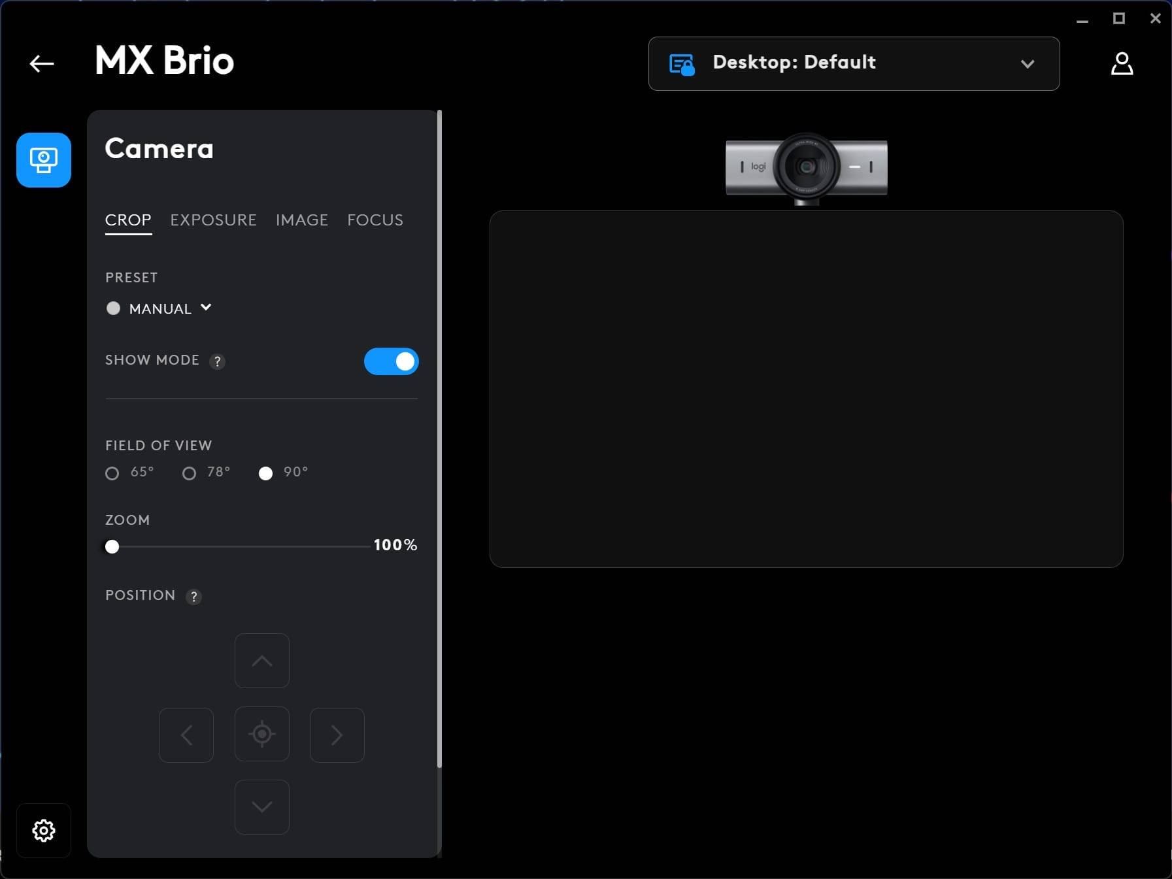Open the user account profile icon
This screenshot has height=879, width=1172.
click(x=1122, y=63)
